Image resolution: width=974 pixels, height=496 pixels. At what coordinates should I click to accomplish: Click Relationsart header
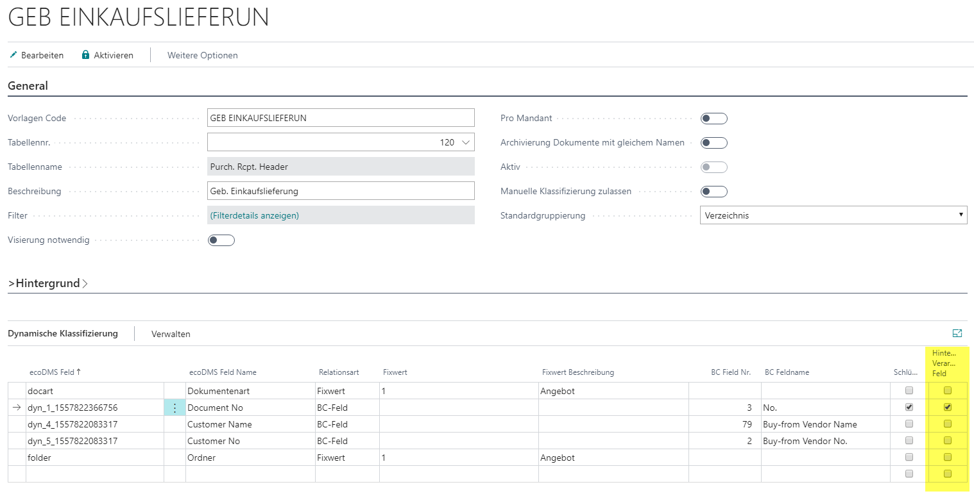coord(339,372)
